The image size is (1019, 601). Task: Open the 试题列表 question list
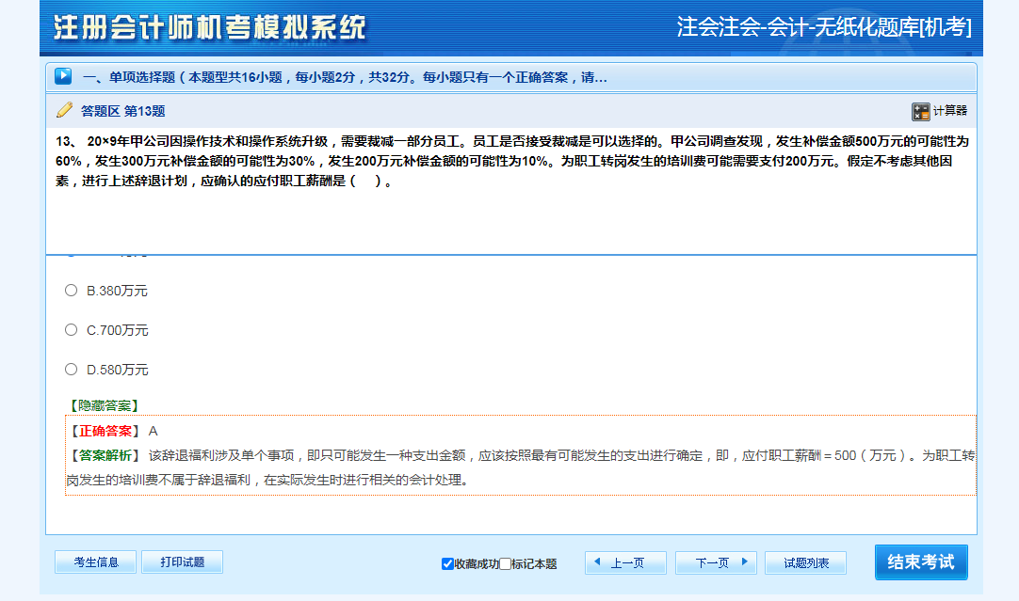(805, 563)
